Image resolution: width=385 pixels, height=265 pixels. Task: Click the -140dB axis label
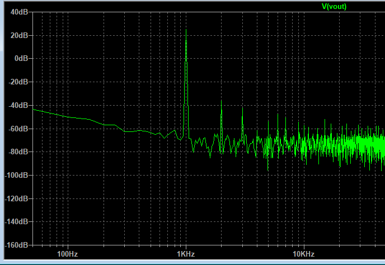17,221
